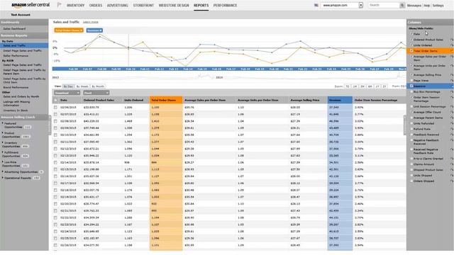Click chart icon next to Units Ordered field
The image size is (454, 255).
(x=452, y=45)
